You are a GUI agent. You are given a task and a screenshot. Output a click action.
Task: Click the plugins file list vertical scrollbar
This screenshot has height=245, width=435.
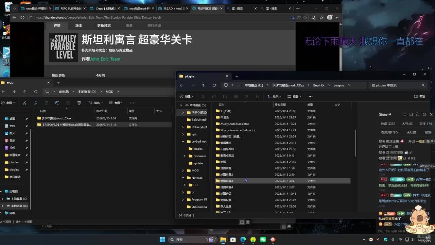355,143
